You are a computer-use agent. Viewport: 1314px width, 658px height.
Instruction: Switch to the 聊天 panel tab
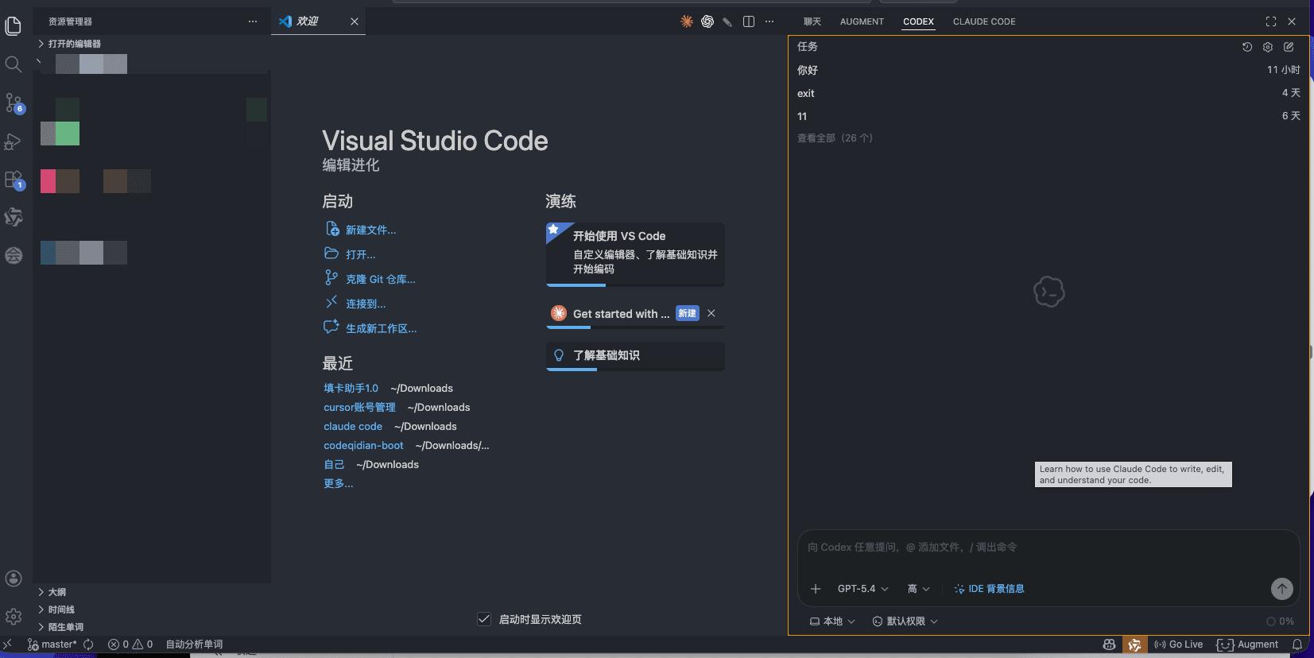click(812, 21)
